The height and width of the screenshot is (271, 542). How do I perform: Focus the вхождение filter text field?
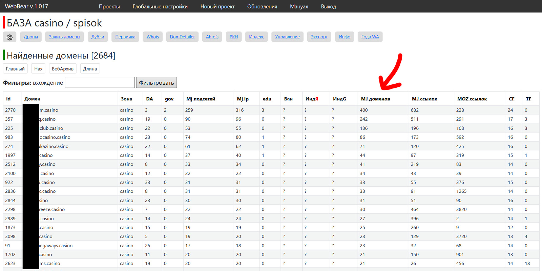100,83
